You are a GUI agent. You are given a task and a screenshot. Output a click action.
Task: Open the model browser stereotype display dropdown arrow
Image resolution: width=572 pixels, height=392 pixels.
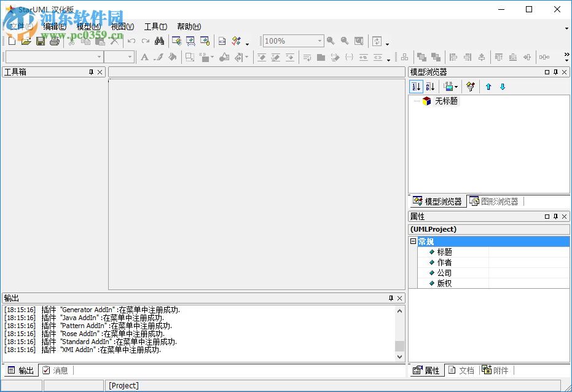click(456, 87)
